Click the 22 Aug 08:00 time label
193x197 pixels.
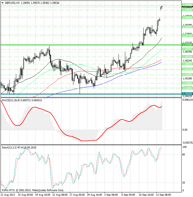coord(60,195)
